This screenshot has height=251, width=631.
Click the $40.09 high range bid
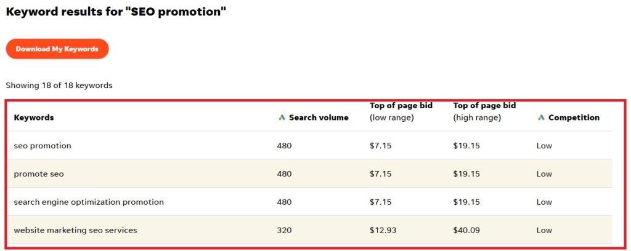point(466,230)
